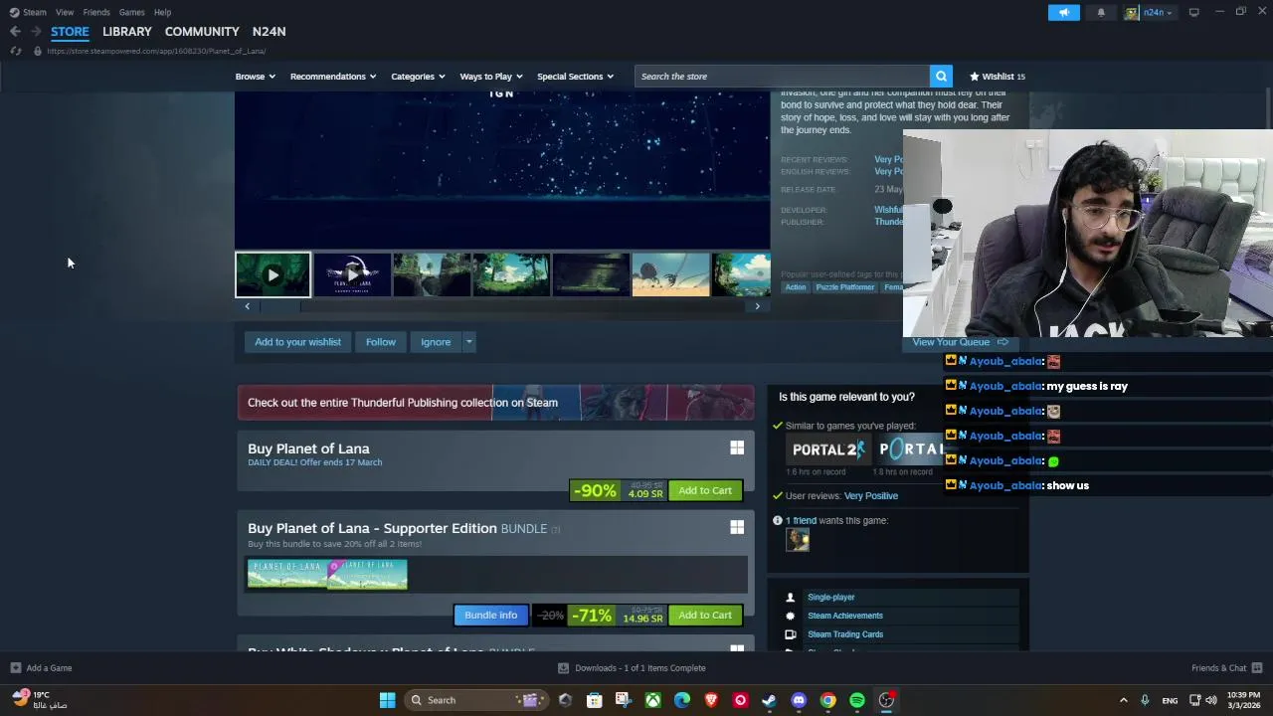
Task: Add Supporter Edition bundle to cart
Action: 705,615
